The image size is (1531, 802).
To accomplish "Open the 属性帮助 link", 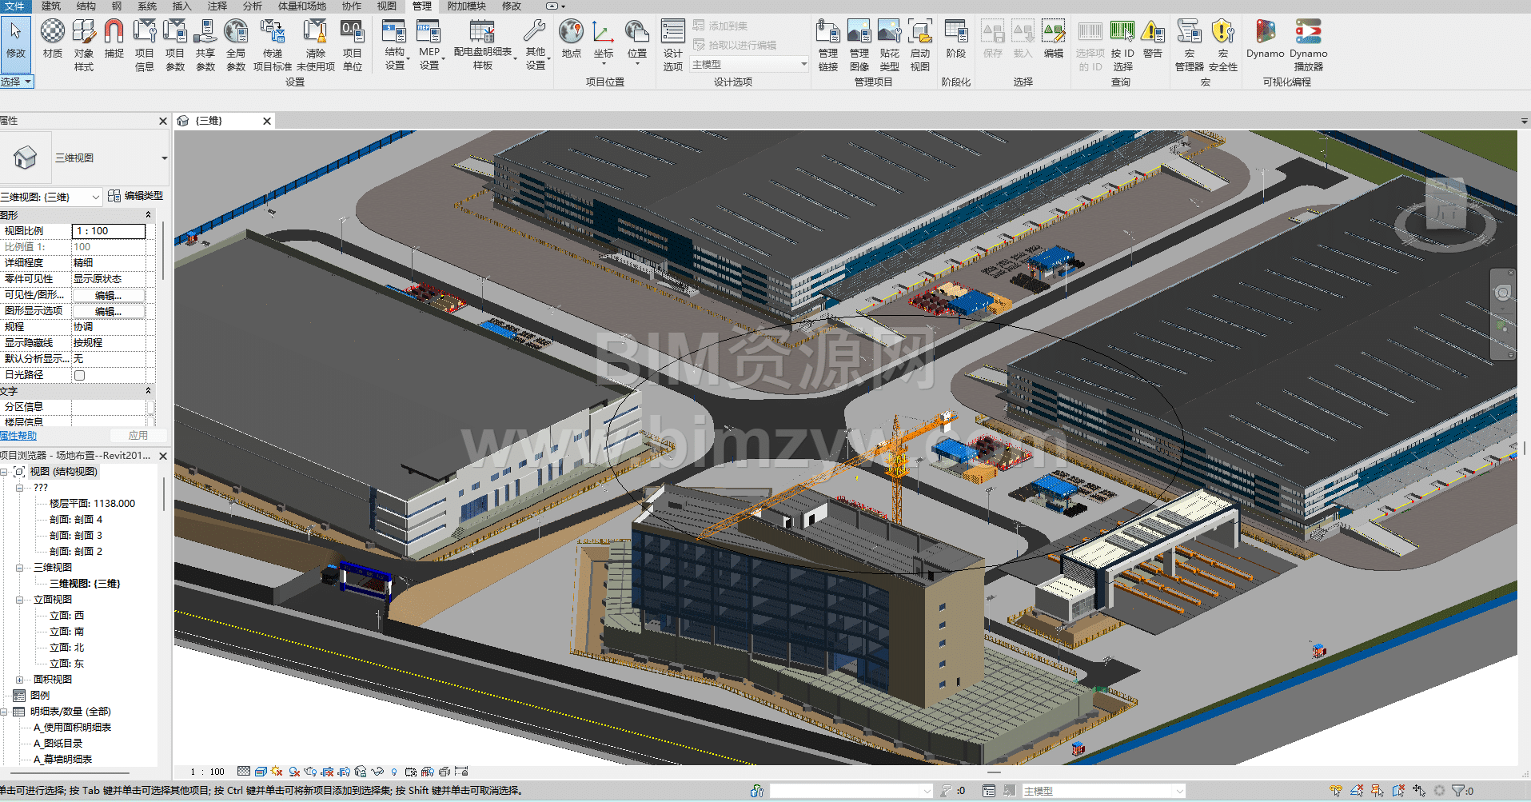I will coord(18,436).
